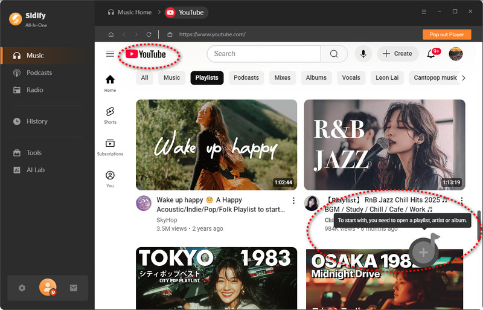
Task: Click the add music plus button
Action: tap(424, 252)
